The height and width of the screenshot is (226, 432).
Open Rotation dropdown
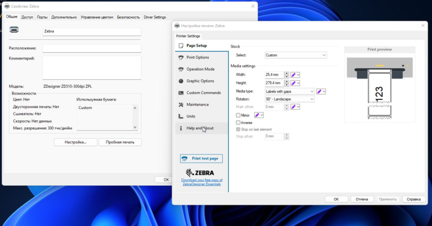click(x=289, y=99)
